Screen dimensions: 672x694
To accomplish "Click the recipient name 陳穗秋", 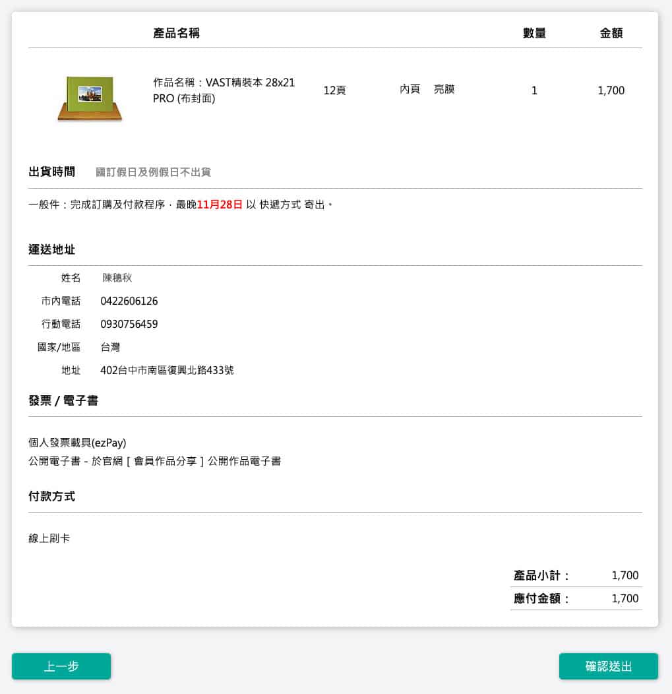I will click(x=117, y=278).
